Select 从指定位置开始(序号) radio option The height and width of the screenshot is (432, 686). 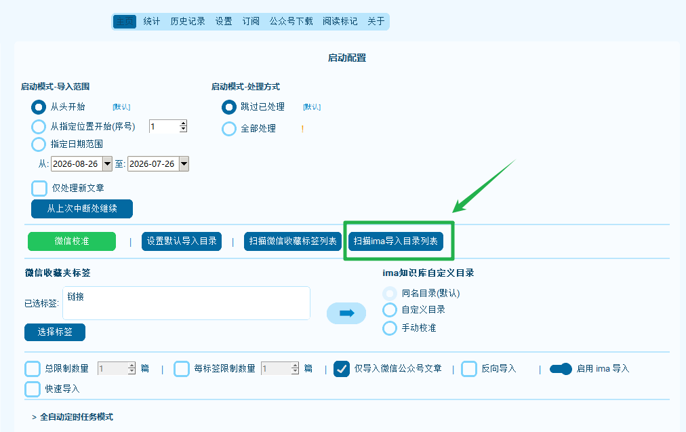coord(39,127)
